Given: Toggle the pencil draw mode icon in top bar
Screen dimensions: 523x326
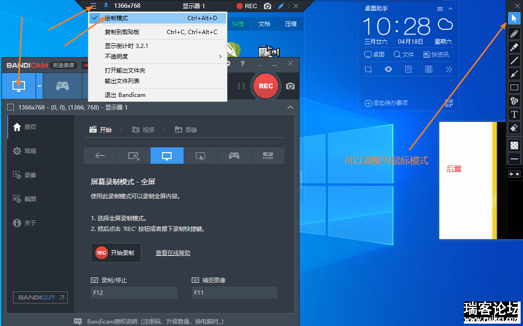Looking at the screenshot, I should pos(281,6).
